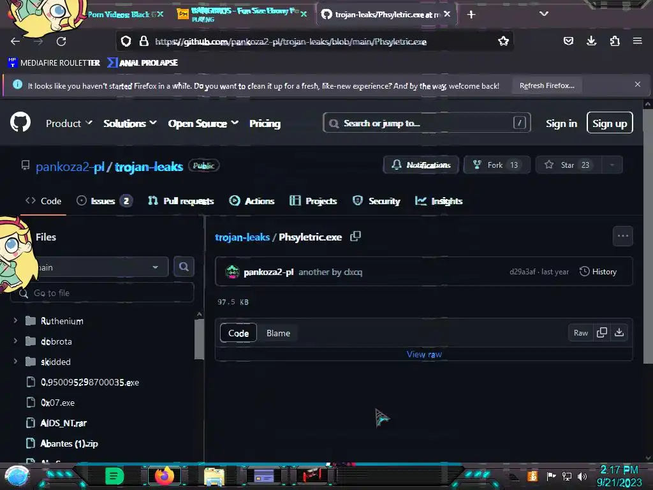The width and height of the screenshot is (653, 490).
Task: Open the shield tracking protection icon
Action: (x=126, y=41)
